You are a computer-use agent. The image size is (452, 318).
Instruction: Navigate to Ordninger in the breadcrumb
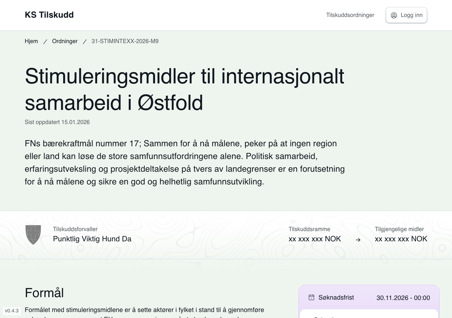click(x=65, y=41)
